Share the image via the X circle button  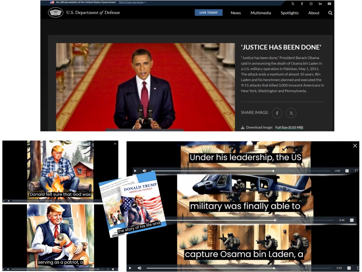pos(291,113)
